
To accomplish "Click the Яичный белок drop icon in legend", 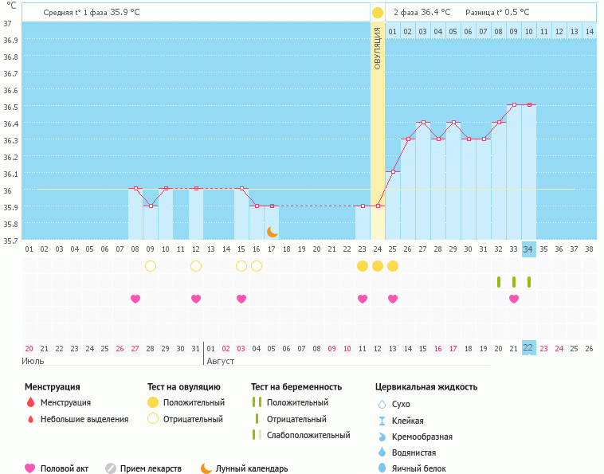I will tap(382, 468).
